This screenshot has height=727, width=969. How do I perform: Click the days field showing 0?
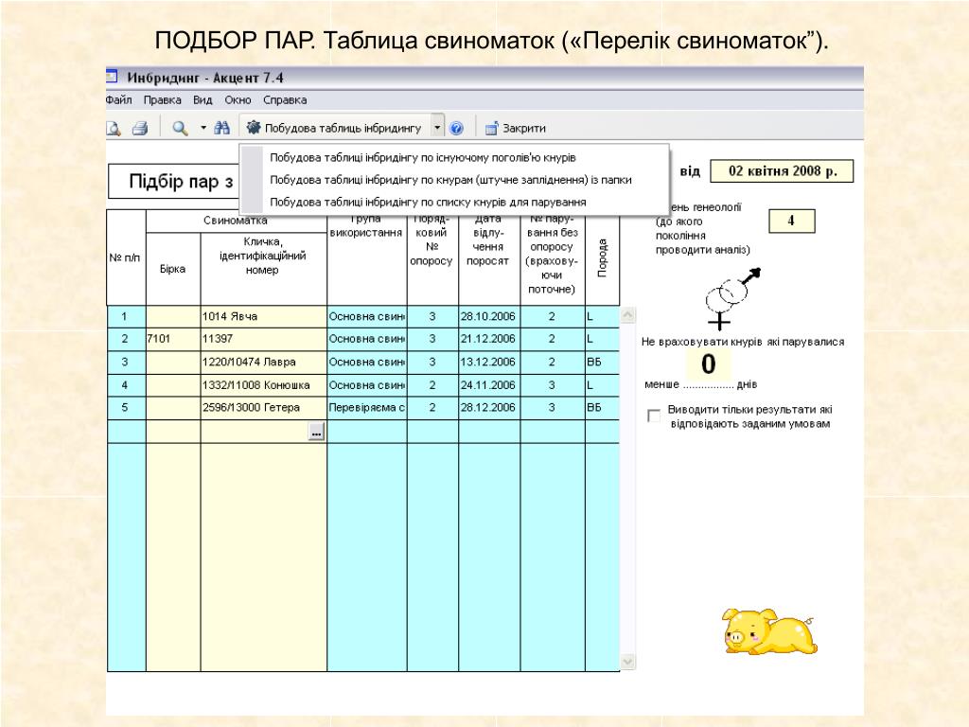[708, 364]
